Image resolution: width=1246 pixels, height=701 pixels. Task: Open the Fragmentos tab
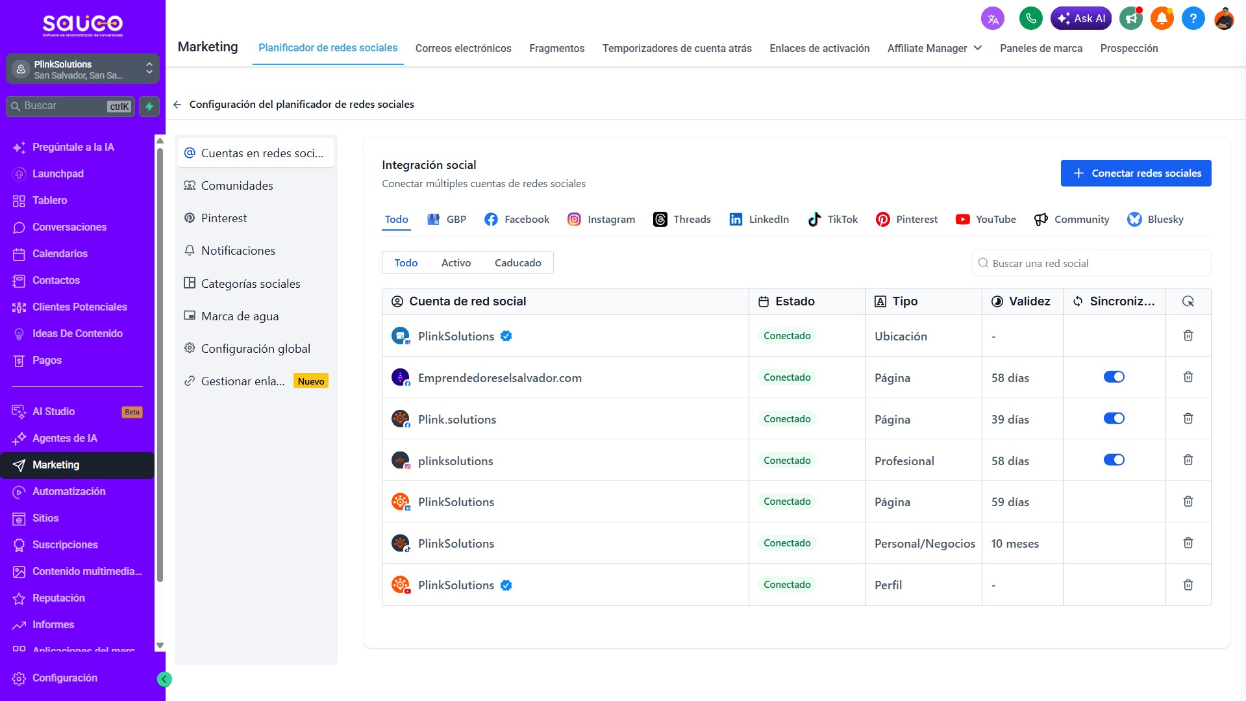coord(556,49)
